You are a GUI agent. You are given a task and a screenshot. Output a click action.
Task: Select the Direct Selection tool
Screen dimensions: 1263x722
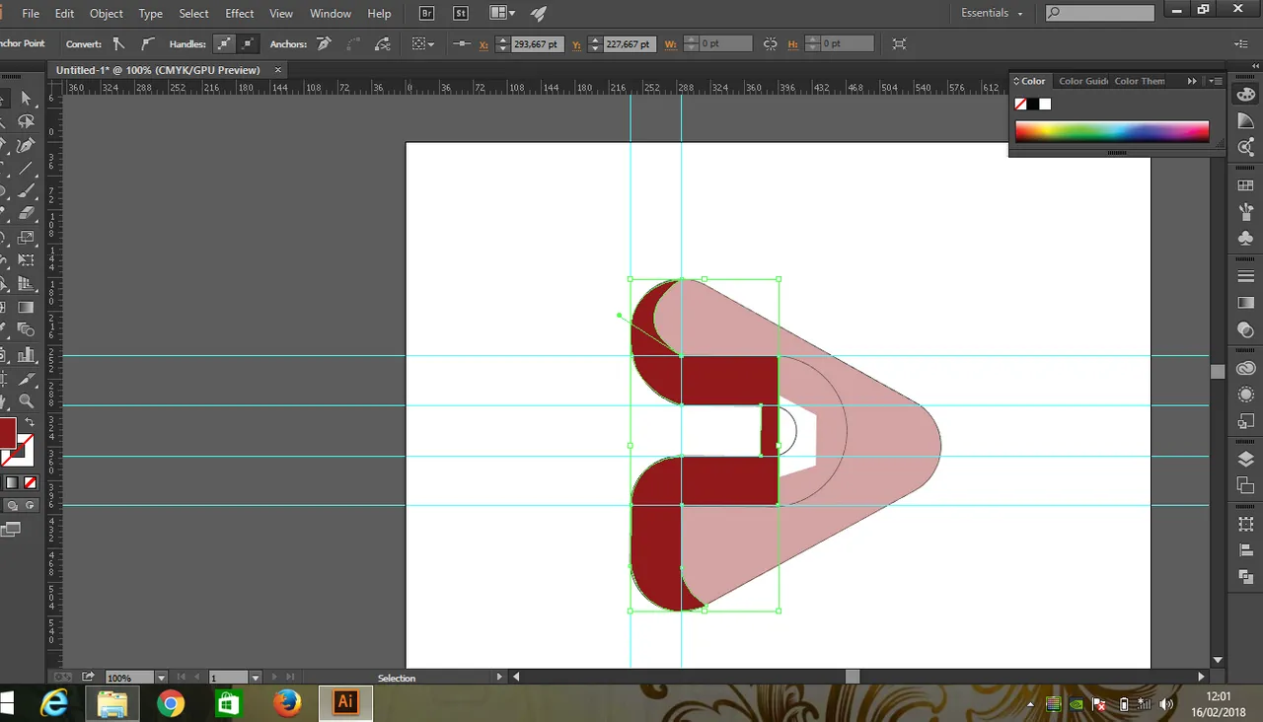click(27, 99)
